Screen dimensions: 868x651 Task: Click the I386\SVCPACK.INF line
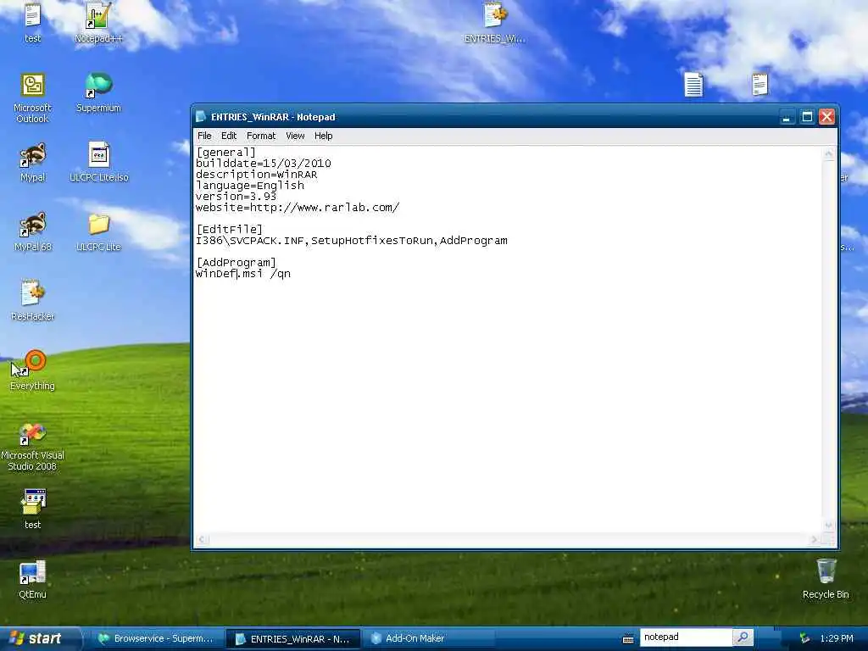[352, 240]
